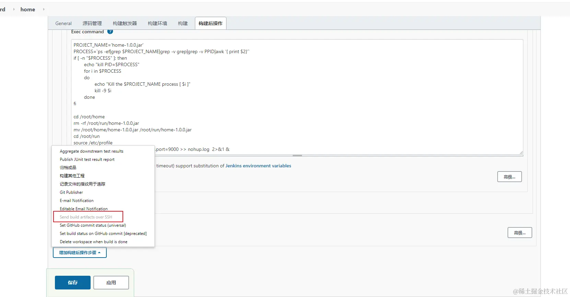Click the line "kill -9 $i"
Screen dimensions: 570x297
103,91
